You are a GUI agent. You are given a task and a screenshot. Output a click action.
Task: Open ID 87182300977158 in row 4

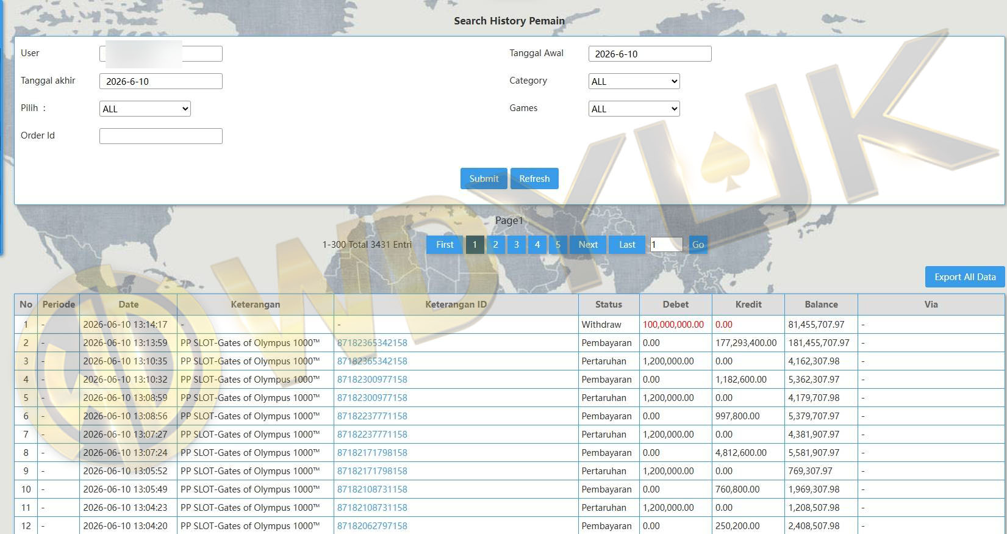coord(372,380)
